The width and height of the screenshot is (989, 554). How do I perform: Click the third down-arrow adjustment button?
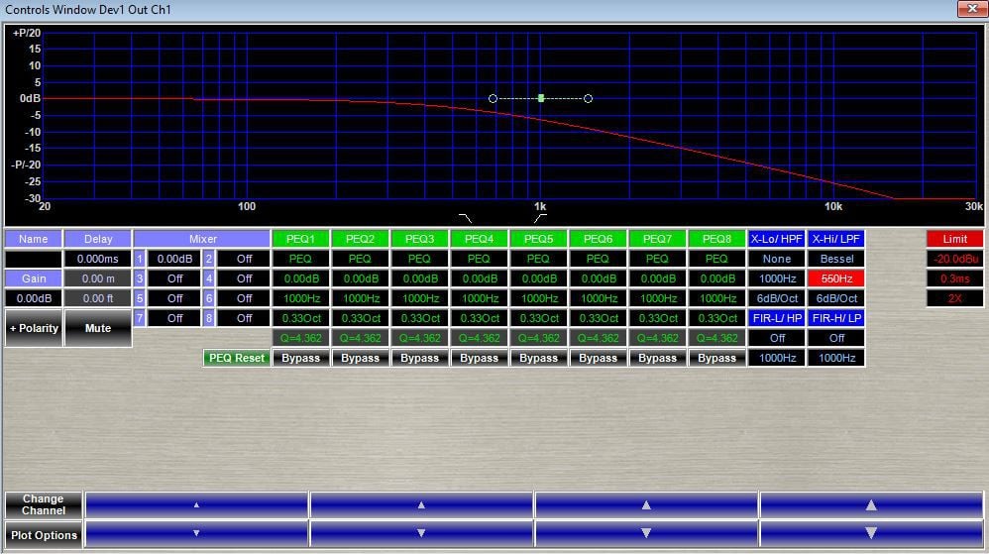click(x=646, y=534)
